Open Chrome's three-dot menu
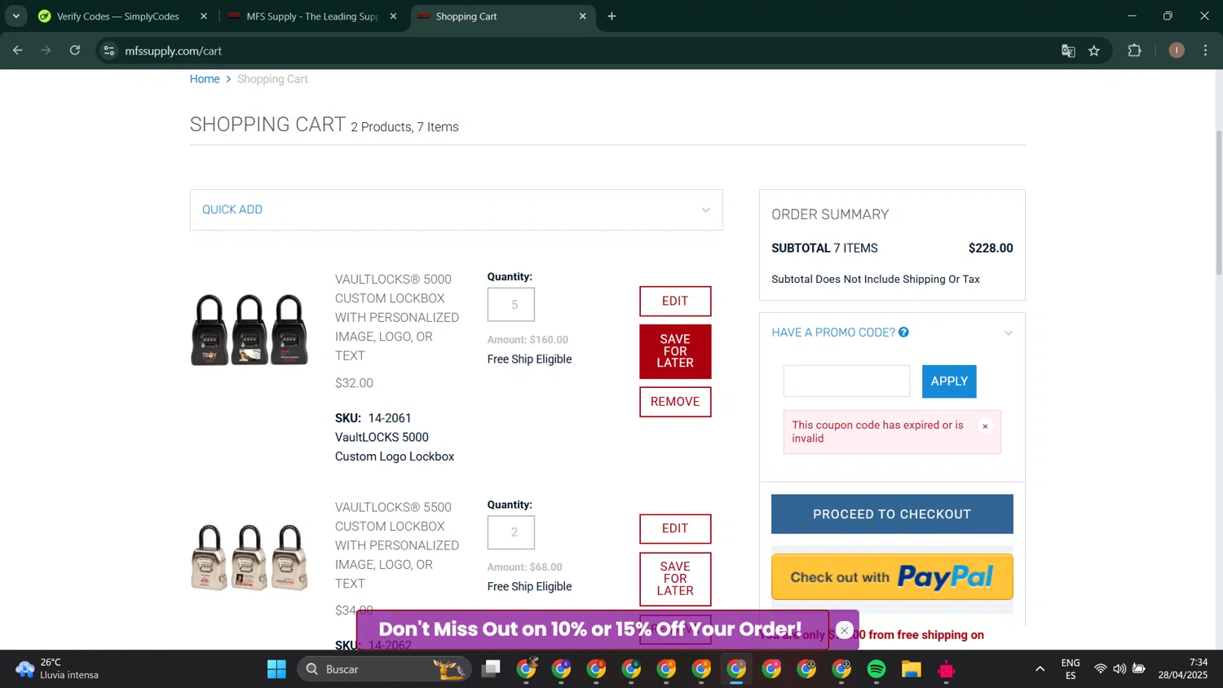 click(1206, 51)
